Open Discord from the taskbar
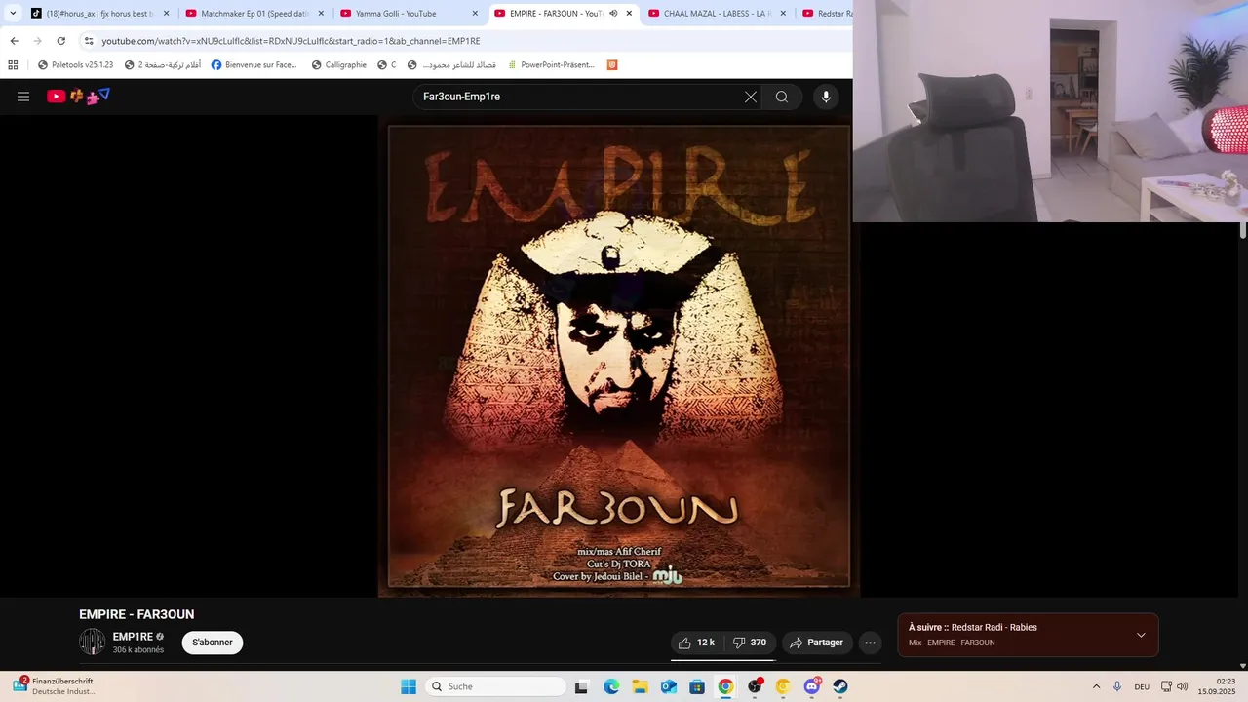This screenshot has width=1248, height=702. [x=812, y=686]
